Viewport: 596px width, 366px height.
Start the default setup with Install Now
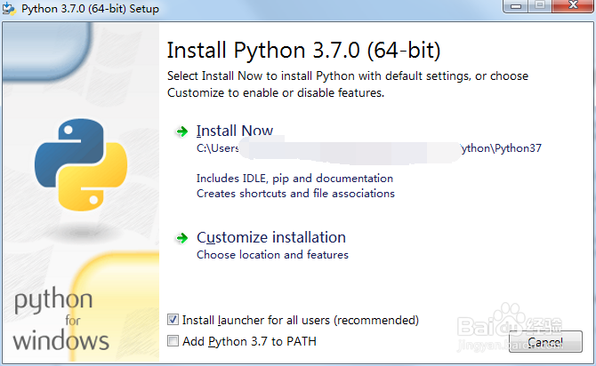click(235, 131)
